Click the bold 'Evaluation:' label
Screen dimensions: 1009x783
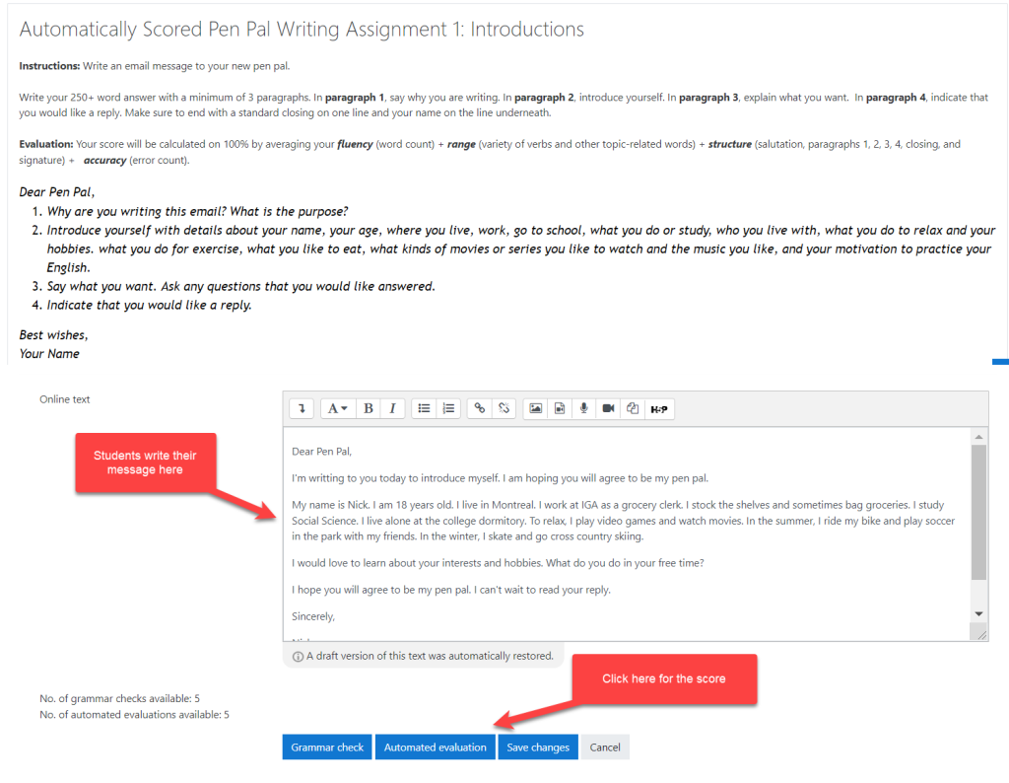point(45,144)
